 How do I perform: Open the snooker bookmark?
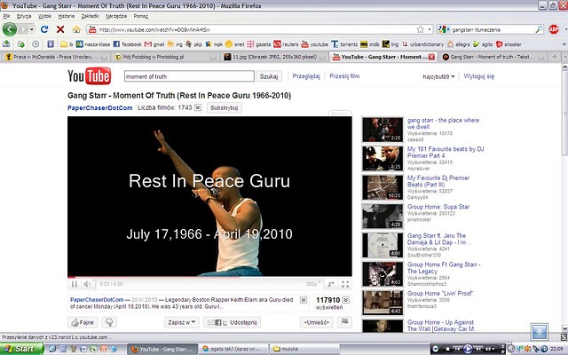(509, 44)
